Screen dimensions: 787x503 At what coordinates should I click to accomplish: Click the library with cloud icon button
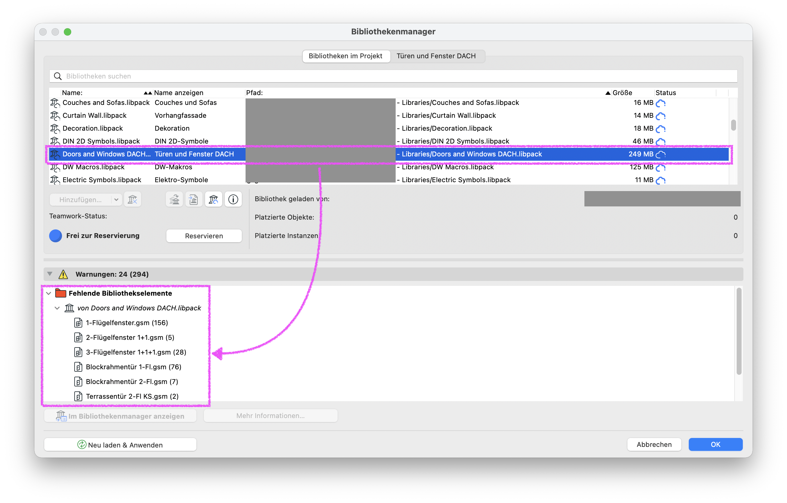[213, 199]
